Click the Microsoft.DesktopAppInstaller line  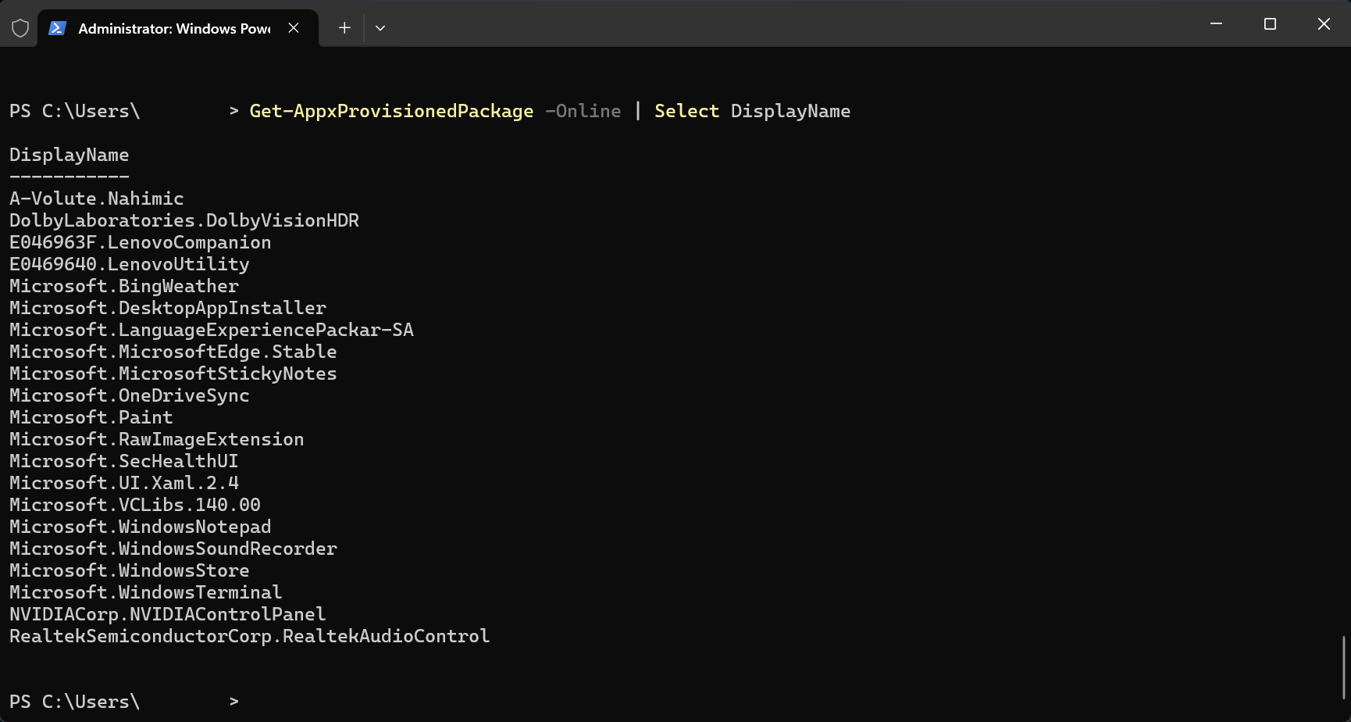coord(168,308)
